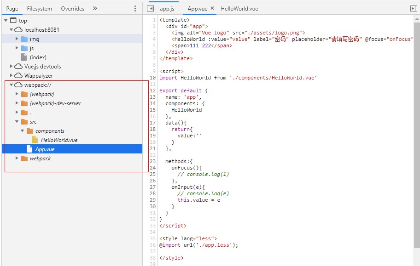This screenshot has width=420, height=266.
Task: Click the Vue.js devtools cloud icon
Action: pyautogui.click(x=18, y=66)
